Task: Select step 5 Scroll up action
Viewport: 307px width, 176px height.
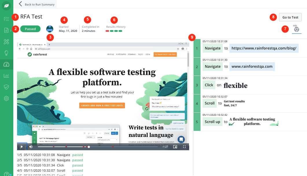Action: 250,122
